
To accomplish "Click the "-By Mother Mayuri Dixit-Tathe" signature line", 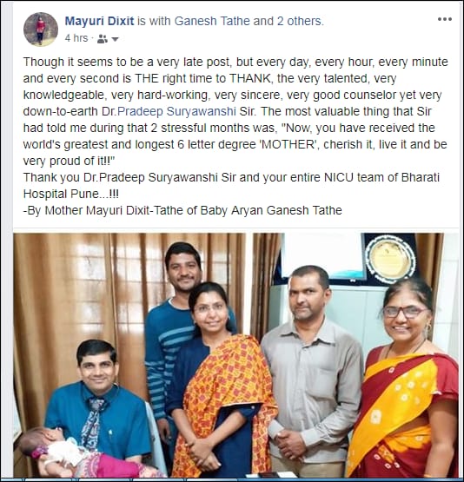I will pos(182,210).
